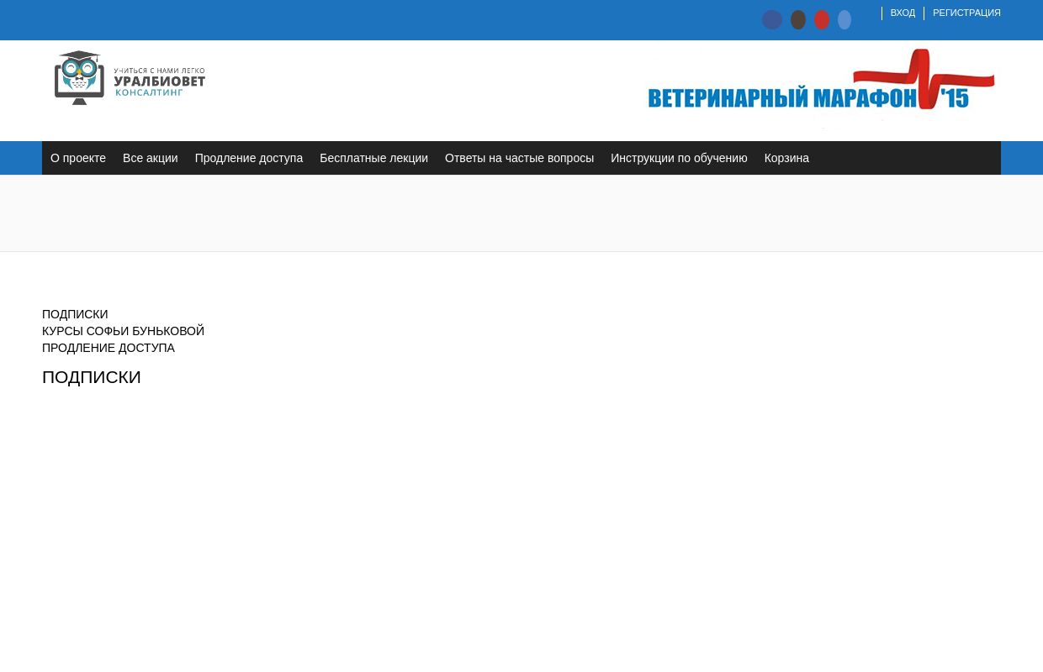Open the Корзина menu item

click(786, 158)
